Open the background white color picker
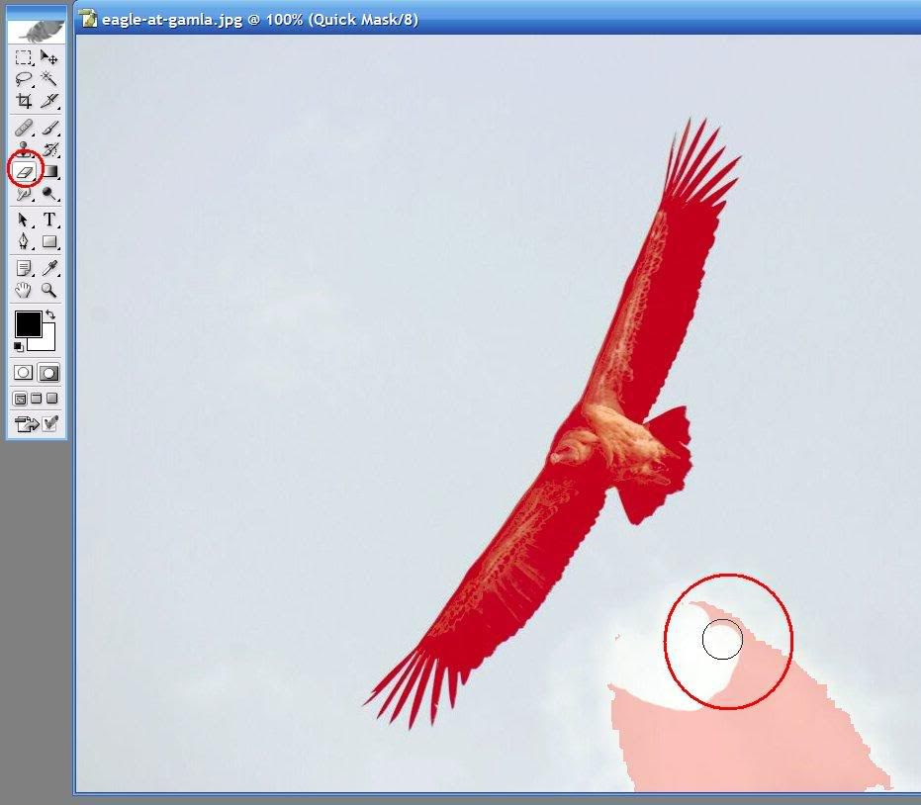921x805 pixels. pos(47,342)
